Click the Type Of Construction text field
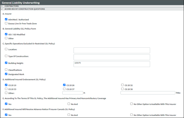This screenshot has width=184, height=118. pyautogui.click(x=112, y=57)
